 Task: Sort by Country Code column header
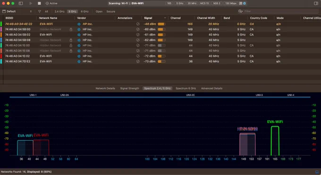click(x=259, y=18)
